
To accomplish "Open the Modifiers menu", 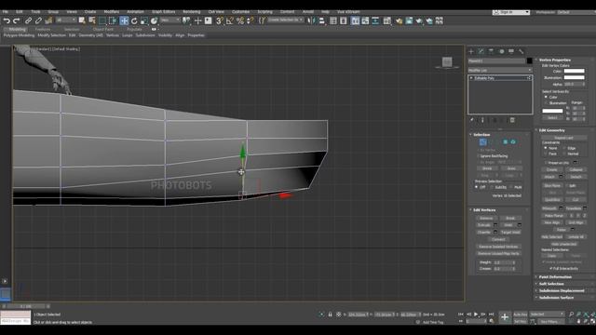I will coord(111,12).
